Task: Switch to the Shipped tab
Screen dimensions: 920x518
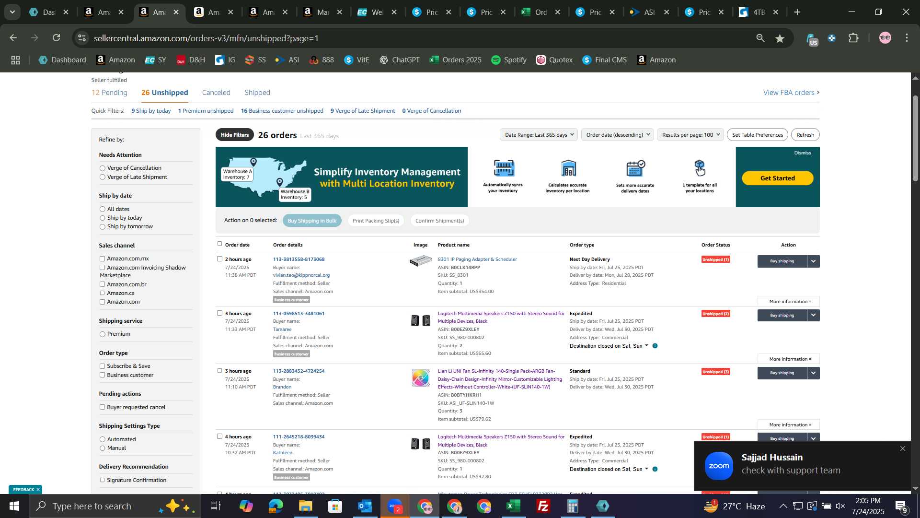Action: 257,93
